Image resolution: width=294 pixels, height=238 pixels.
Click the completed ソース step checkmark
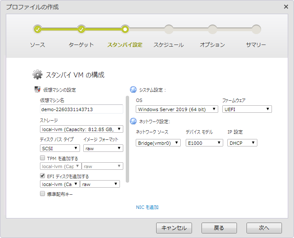37,29
